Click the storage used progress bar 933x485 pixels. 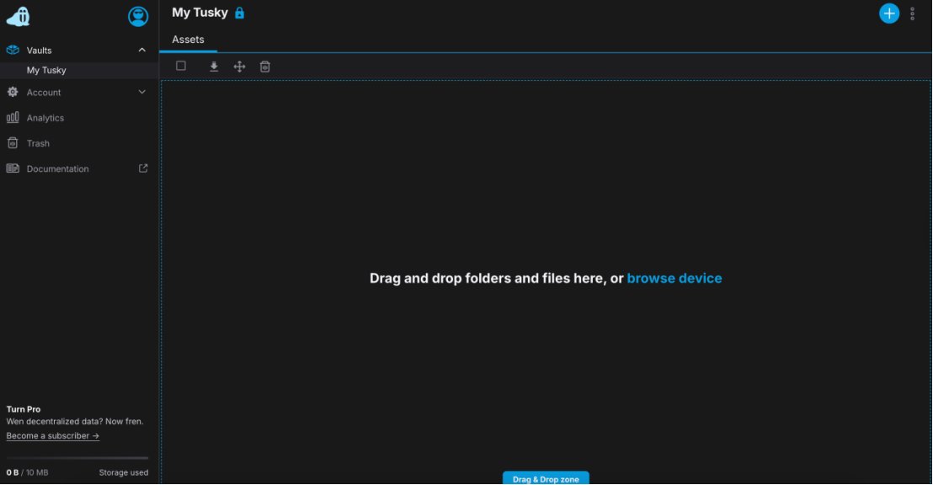[x=77, y=458]
